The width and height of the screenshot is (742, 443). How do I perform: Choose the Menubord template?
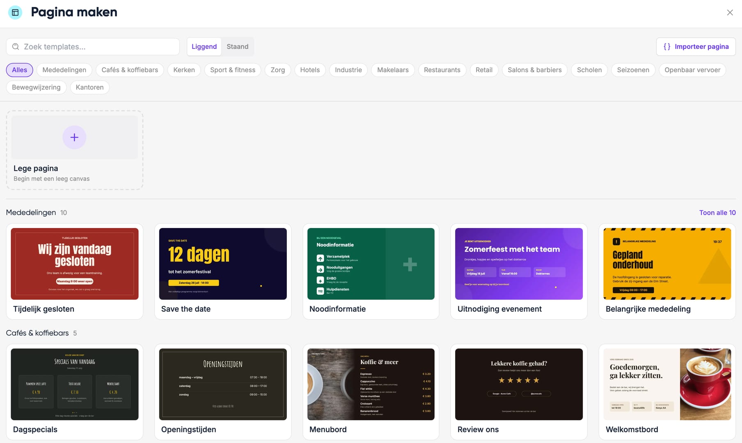[371, 392]
